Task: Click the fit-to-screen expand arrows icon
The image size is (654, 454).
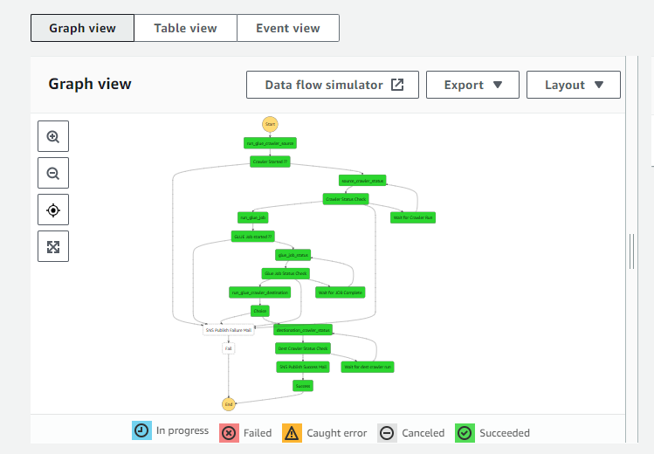Action: coord(53,247)
